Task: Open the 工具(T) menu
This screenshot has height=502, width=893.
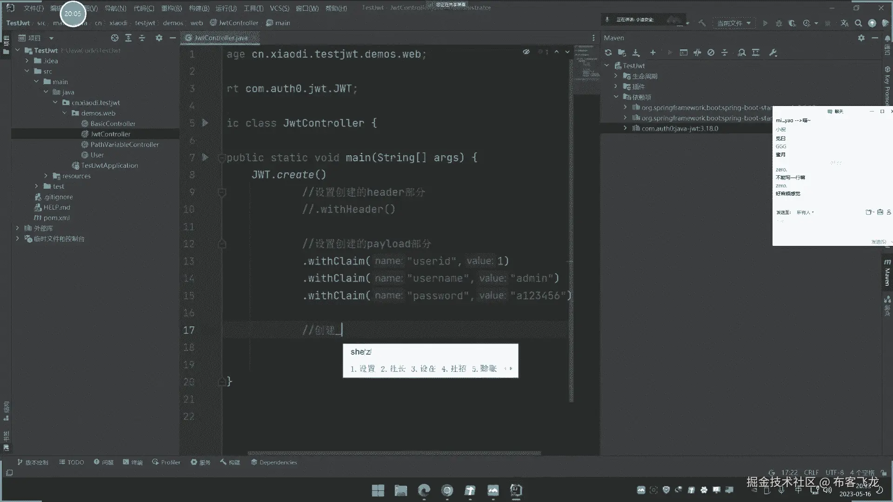Action: tap(253, 8)
